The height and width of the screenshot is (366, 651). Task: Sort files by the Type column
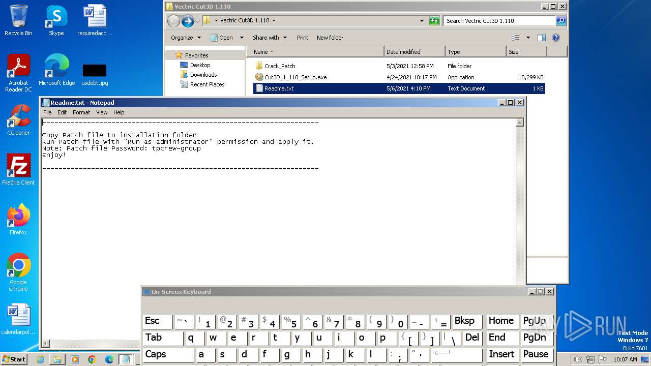[476, 52]
